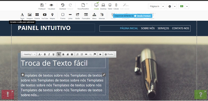
Task: Open SOBRE NÓS menu item
Action: tap(148, 28)
